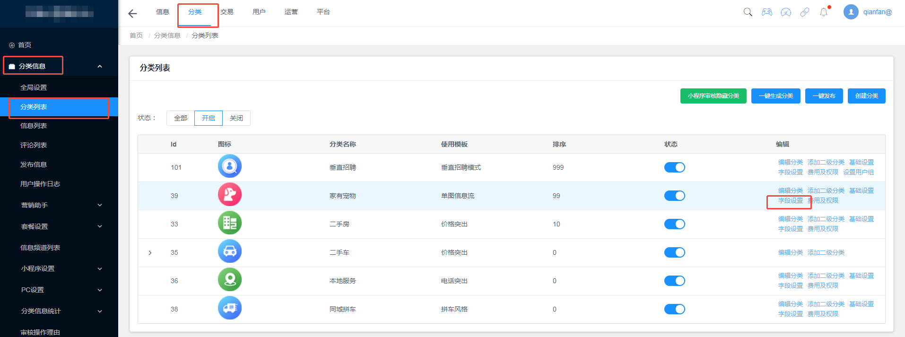905x337 pixels.
Task: Expand the 二手车 row chevron
Action: tap(150, 253)
